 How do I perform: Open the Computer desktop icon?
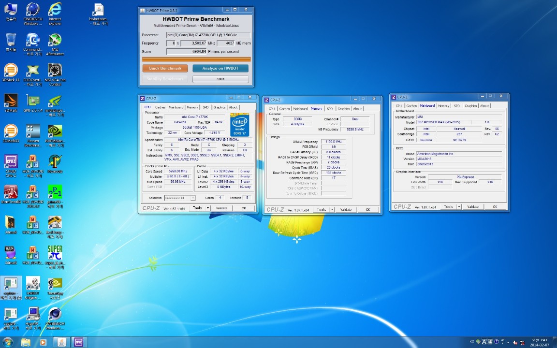[11, 12]
